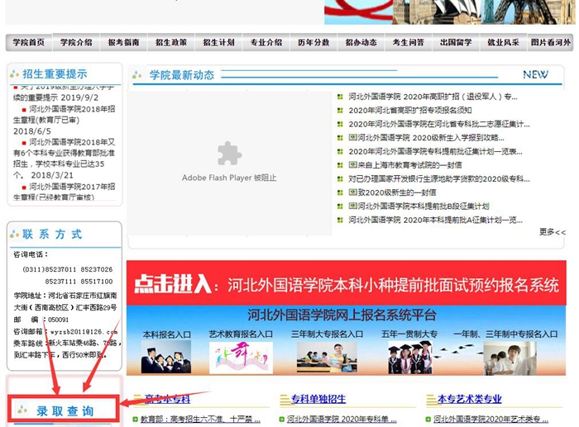Viewport: 579px width, 427px height.
Task: Open the 招生计划 menu item
Action: (x=218, y=42)
